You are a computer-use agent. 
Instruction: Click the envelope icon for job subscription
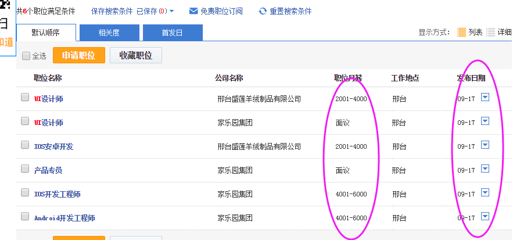[x=193, y=11]
